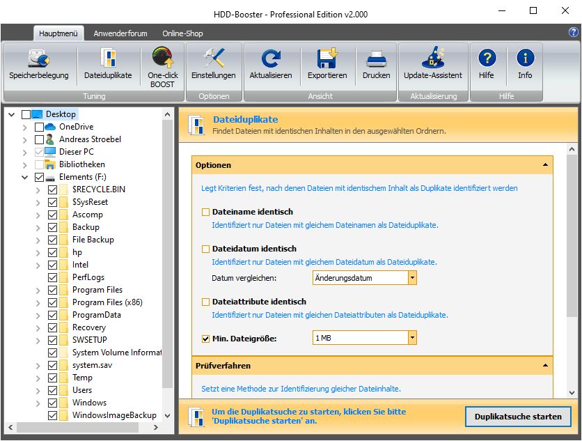Select the SWSETUP folder row
The height and width of the screenshot is (441, 582).
click(89, 340)
